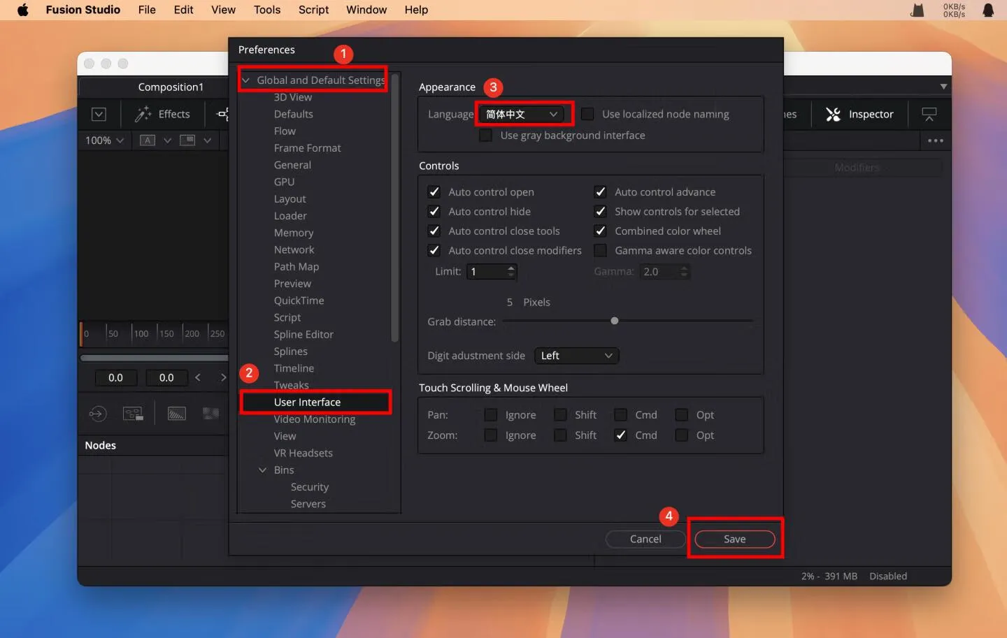Select Spline Editor in preferences list
The height and width of the screenshot is (638, 1007).
pos(303,334)
